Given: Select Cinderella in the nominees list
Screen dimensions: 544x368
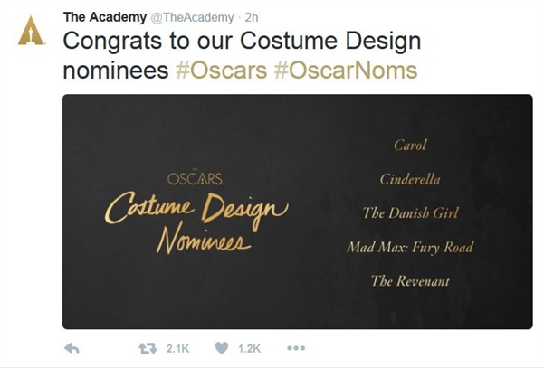Looking at the screenshot, I should coord(410,179).
